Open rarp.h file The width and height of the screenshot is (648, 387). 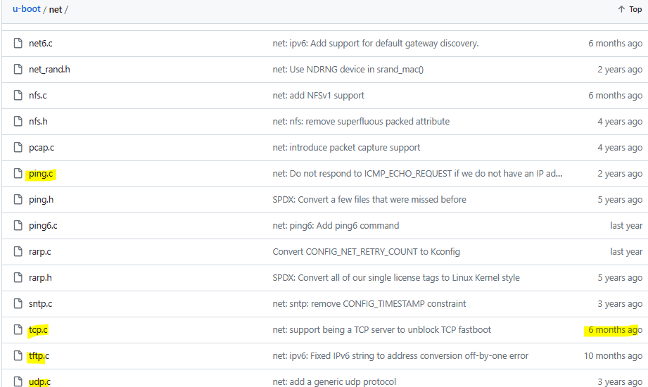click(40, 278)
